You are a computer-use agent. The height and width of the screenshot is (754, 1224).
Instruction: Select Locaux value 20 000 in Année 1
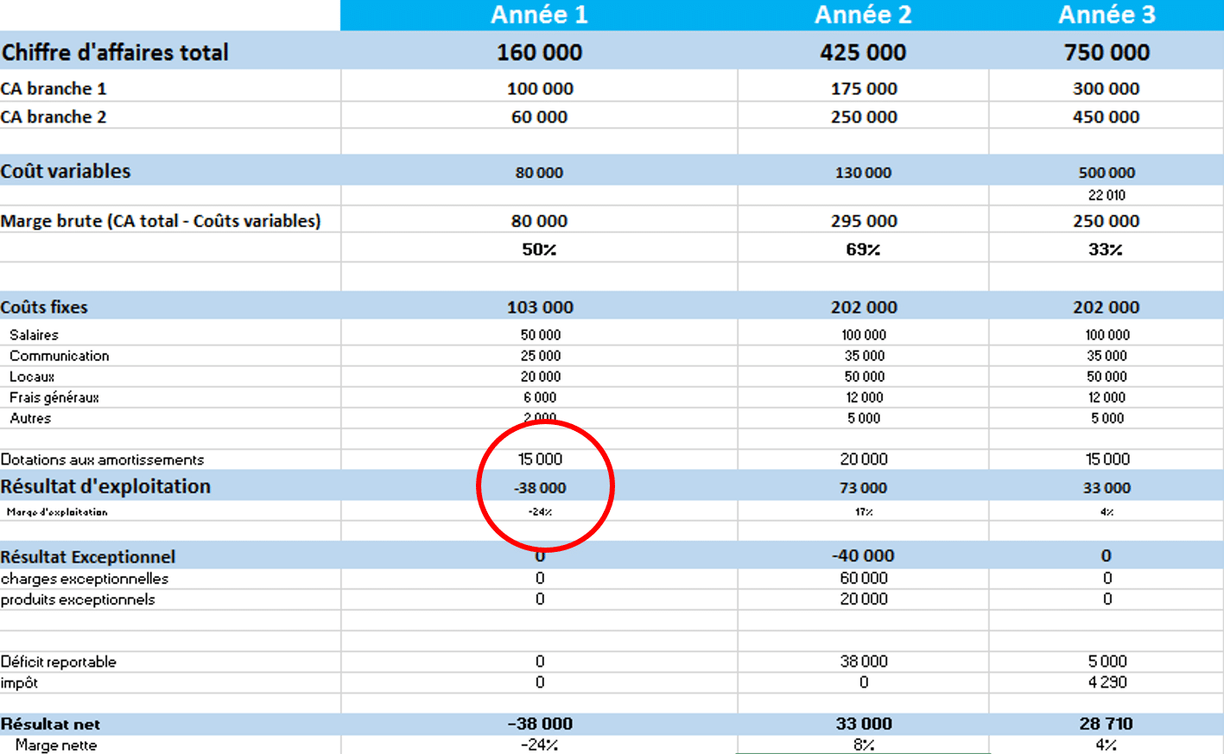tap(541, 377)
